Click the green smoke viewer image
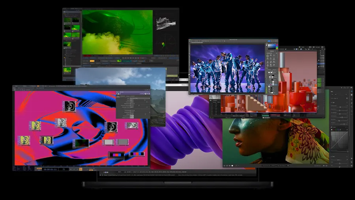The image size is (355, 200). (x=117, y=32)
